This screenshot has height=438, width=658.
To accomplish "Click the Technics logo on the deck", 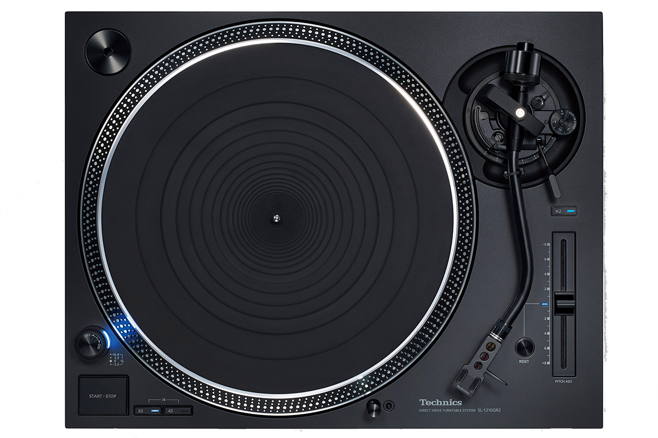I will [x=441, y=402].
